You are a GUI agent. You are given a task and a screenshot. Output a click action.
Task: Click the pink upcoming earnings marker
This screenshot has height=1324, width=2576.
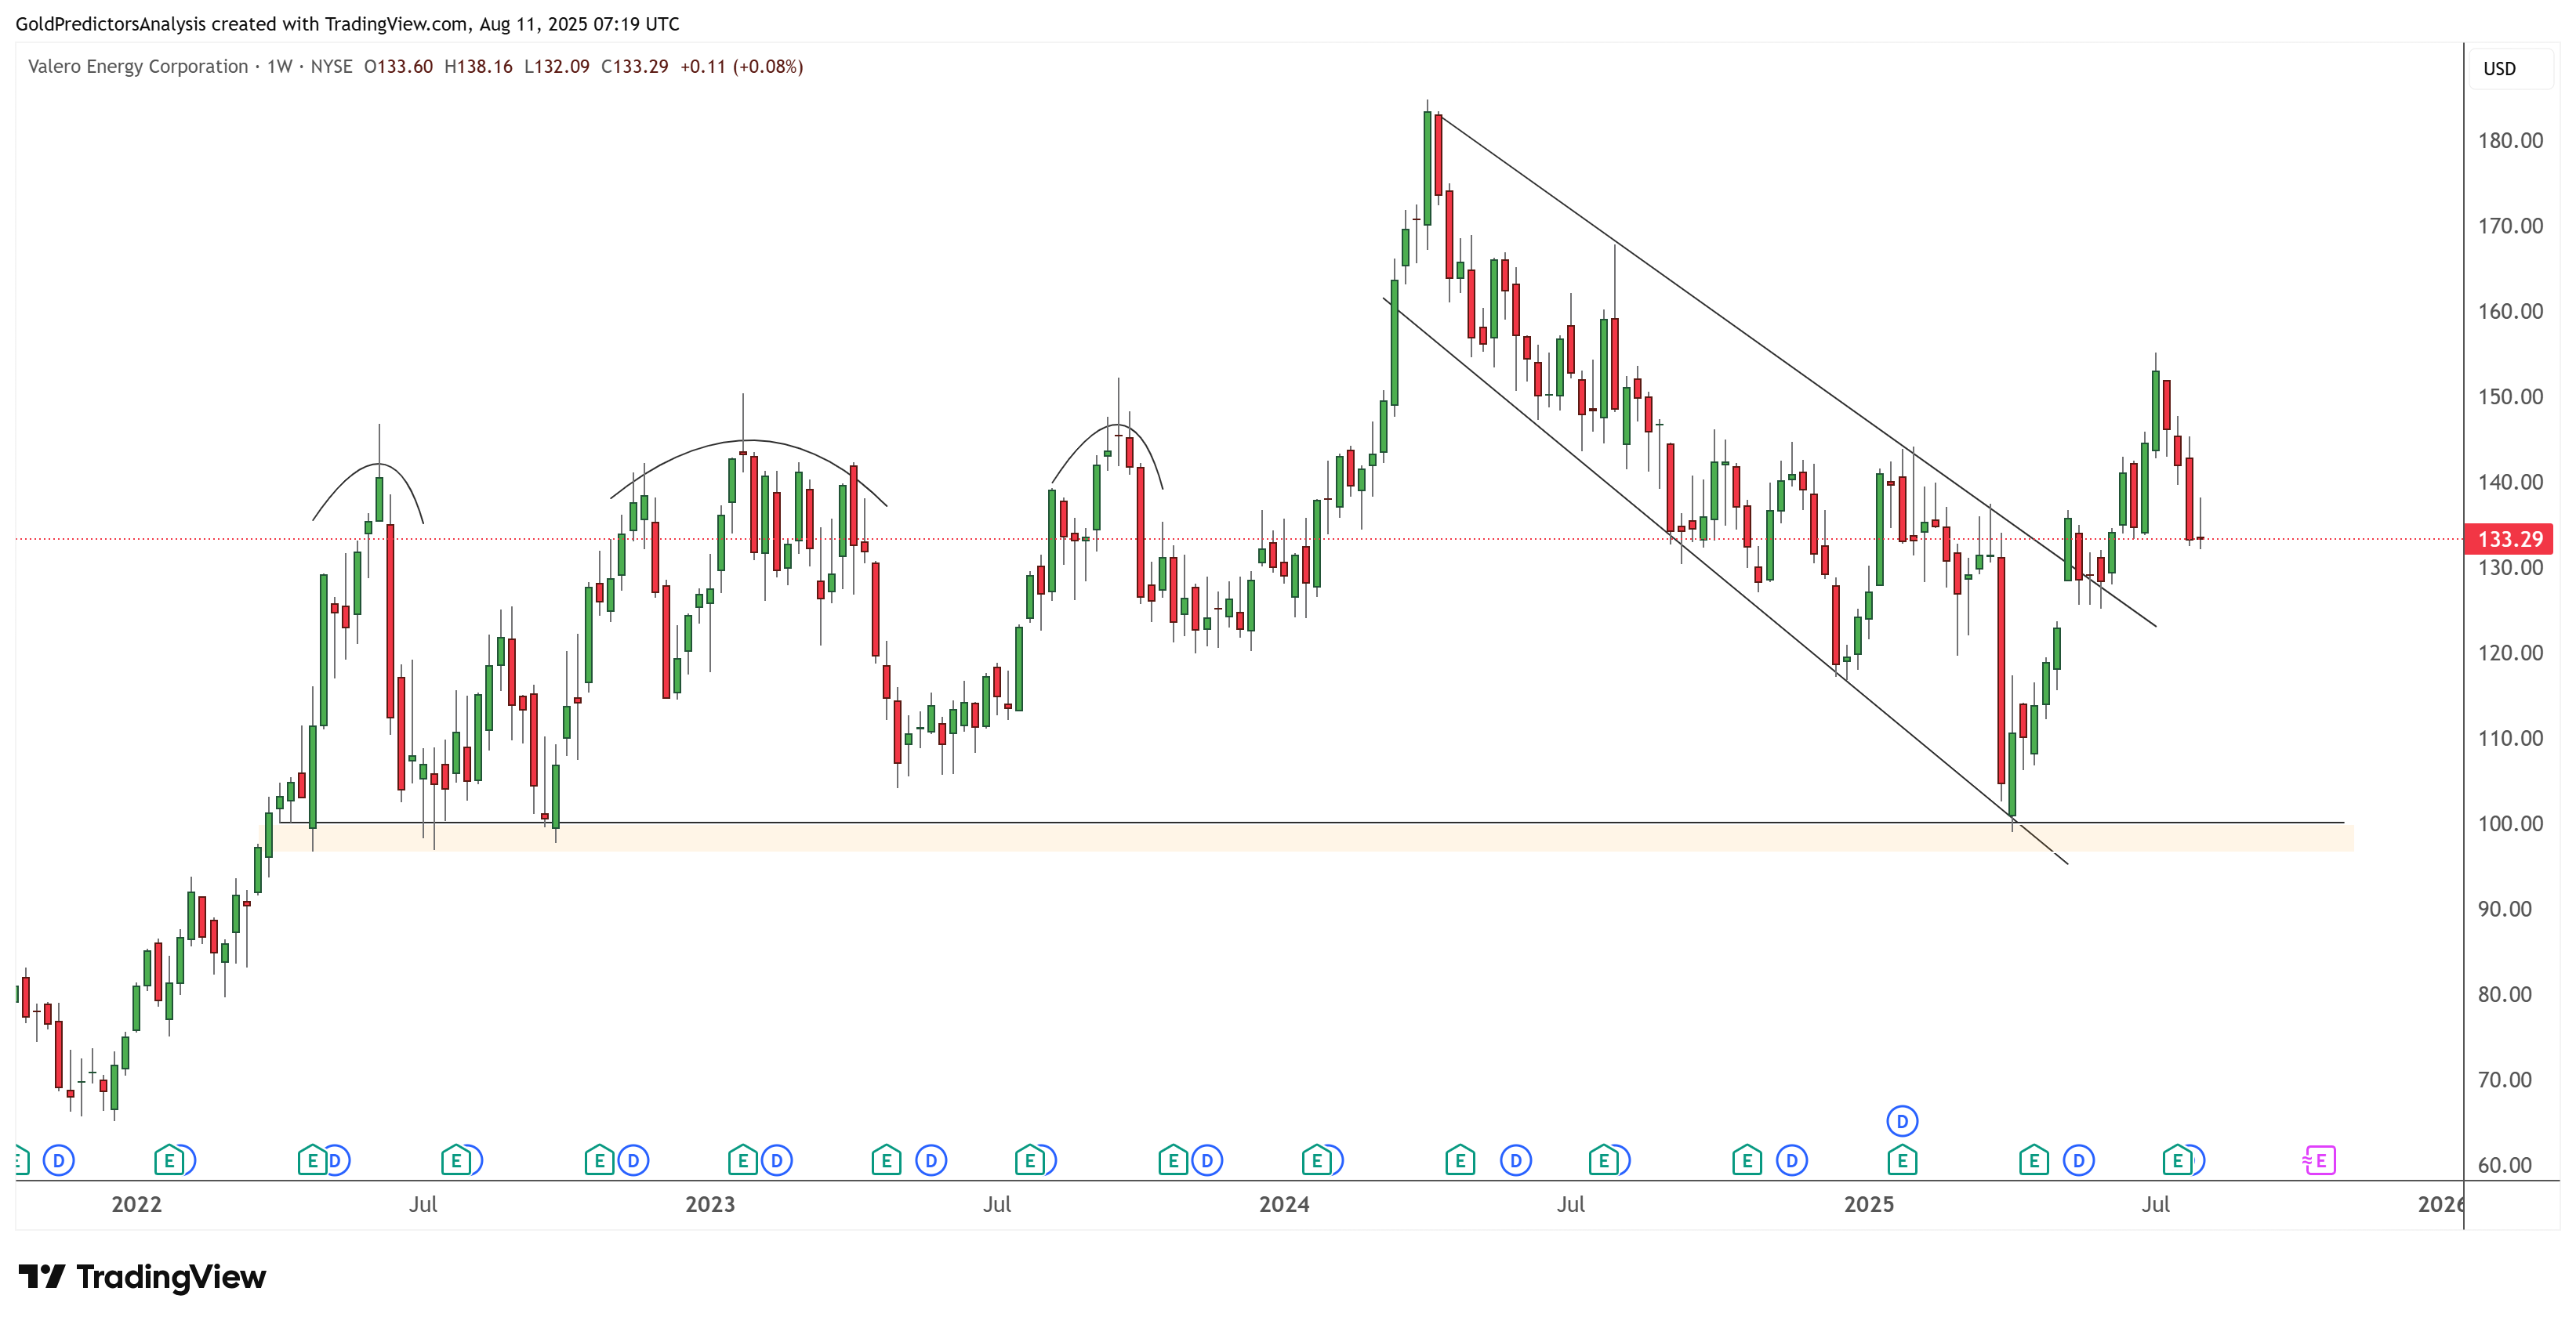tap(2319, 1160)
